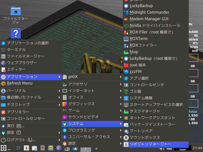Click サウンドとビデオ category icon

tap(65, 117)
